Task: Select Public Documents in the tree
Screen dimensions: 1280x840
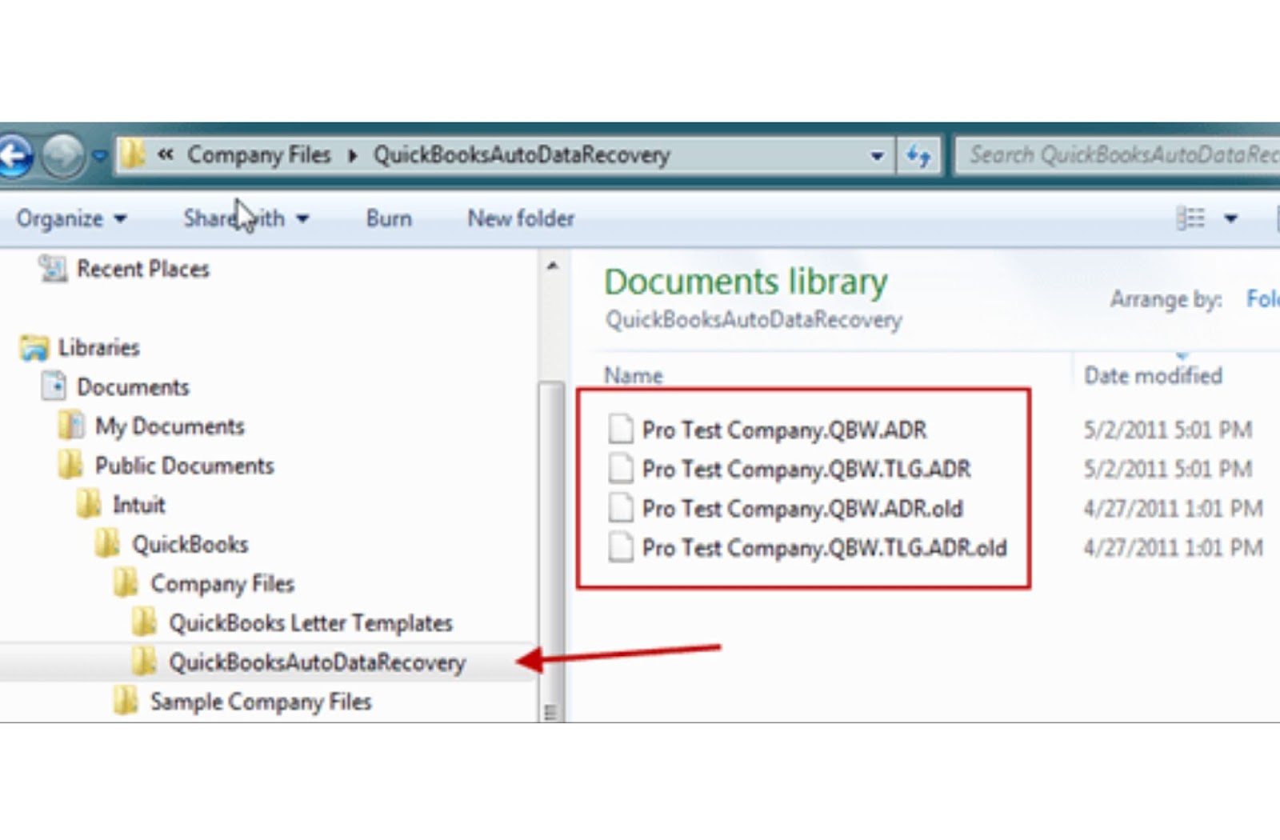Action: tap(184, 466)
